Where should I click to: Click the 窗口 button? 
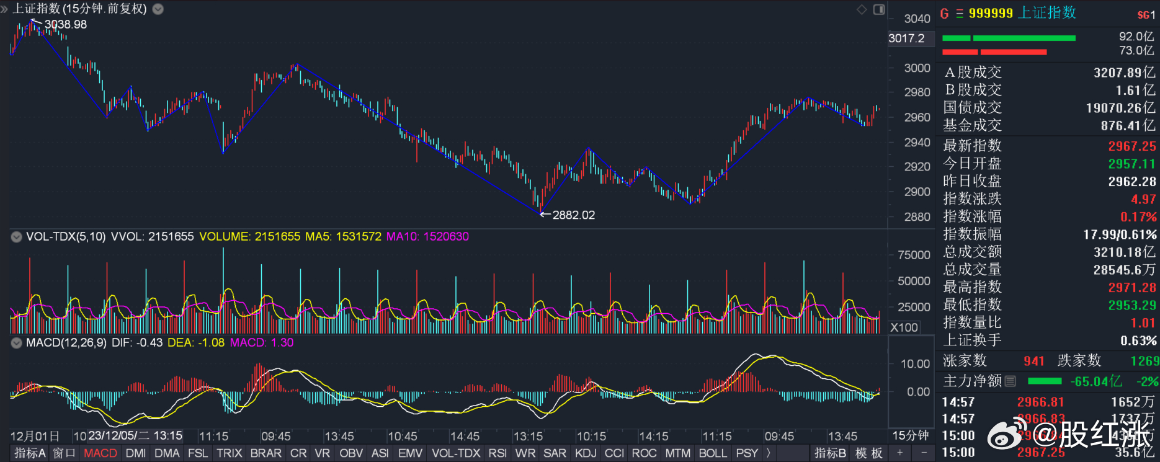click(x=64, y=453)
